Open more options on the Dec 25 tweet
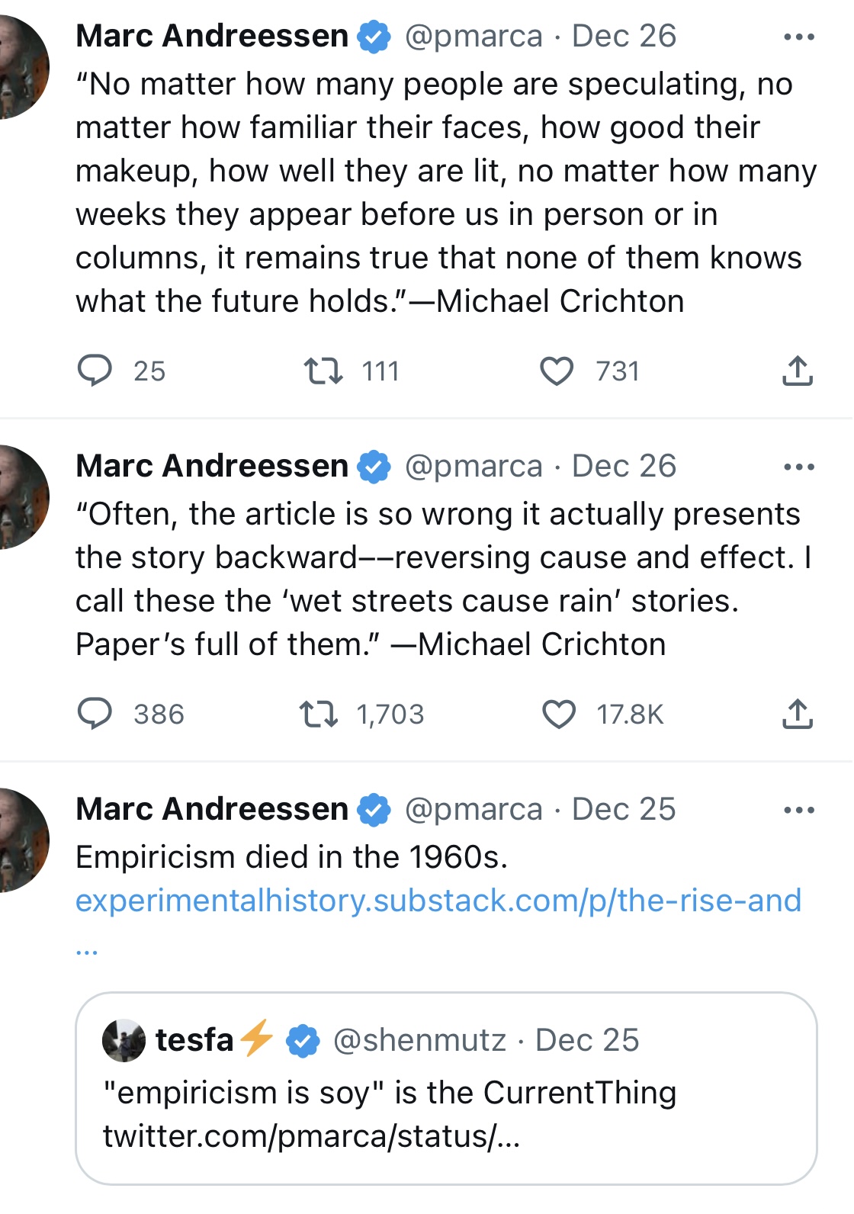 799,810
